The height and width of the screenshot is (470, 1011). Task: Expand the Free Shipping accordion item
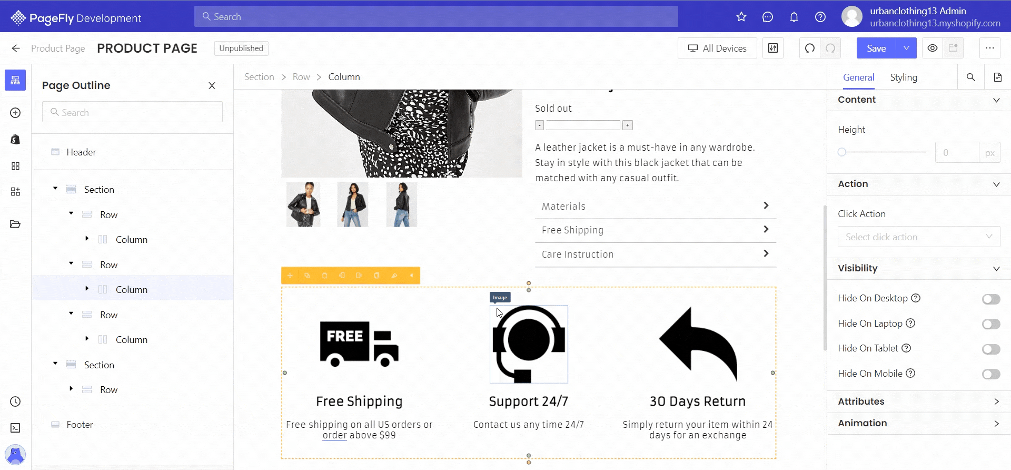[x=656, y=230]
